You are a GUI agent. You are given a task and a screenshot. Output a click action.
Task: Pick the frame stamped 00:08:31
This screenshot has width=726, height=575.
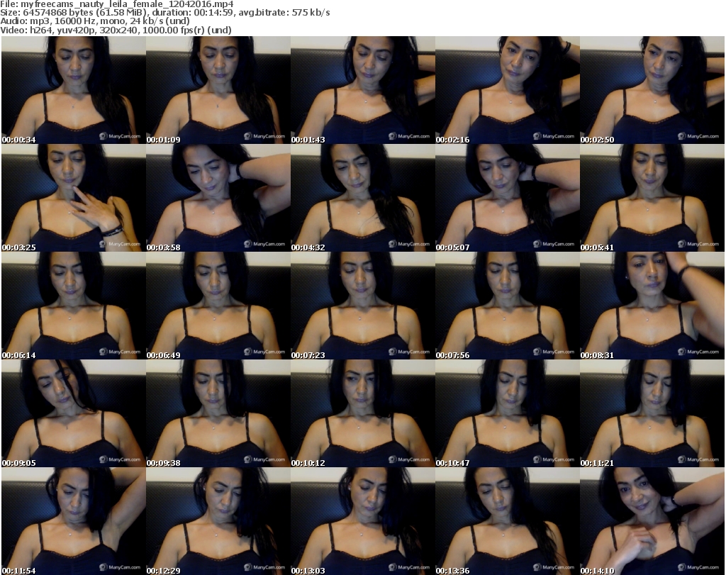pos(652,306)
